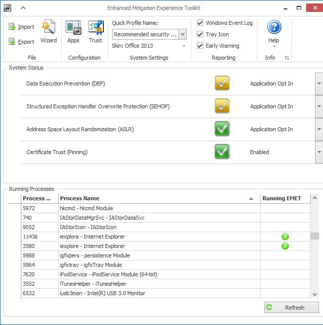Open the Quick Profile Name dropdown
Screen dimensions: 323x325
click(182, 34)
